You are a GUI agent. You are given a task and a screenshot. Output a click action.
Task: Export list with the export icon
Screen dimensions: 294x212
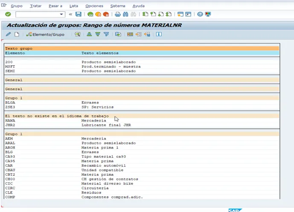click(118, 34)
